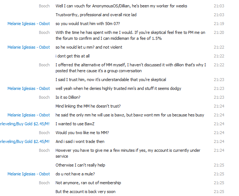This screenshot has height=196, width=239.
Task: Select message 'Otherwise I can't really help'
Action: 80,165
